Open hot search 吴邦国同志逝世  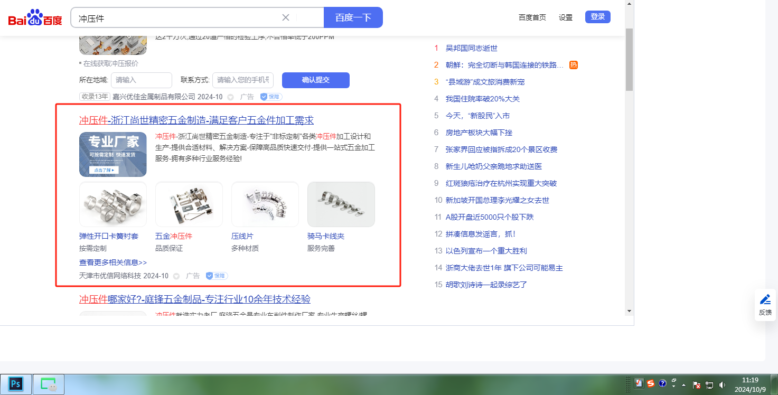(472, 48)
